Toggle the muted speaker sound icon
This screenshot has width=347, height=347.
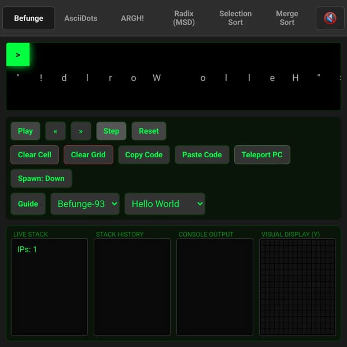[x=330, y=18]
